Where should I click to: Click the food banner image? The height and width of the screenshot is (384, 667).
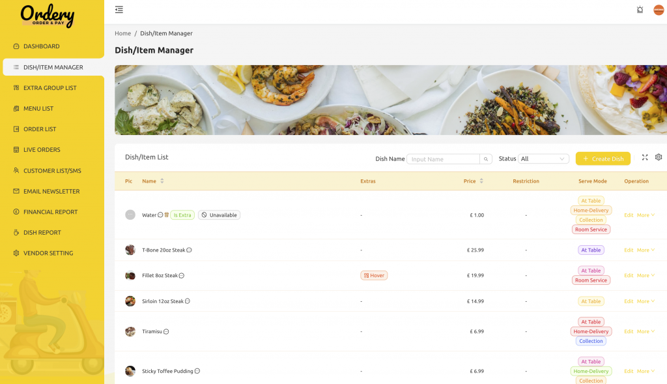pyautogui.click(x=391, y=100)
